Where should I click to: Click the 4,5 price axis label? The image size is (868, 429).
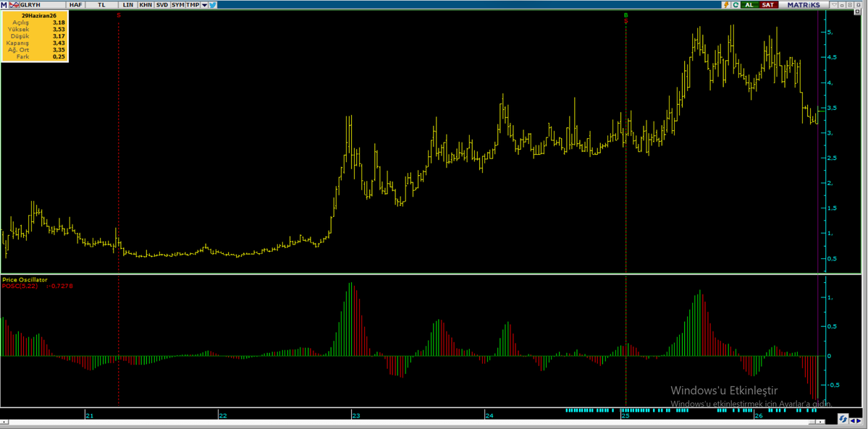click(x=830, y=58)
